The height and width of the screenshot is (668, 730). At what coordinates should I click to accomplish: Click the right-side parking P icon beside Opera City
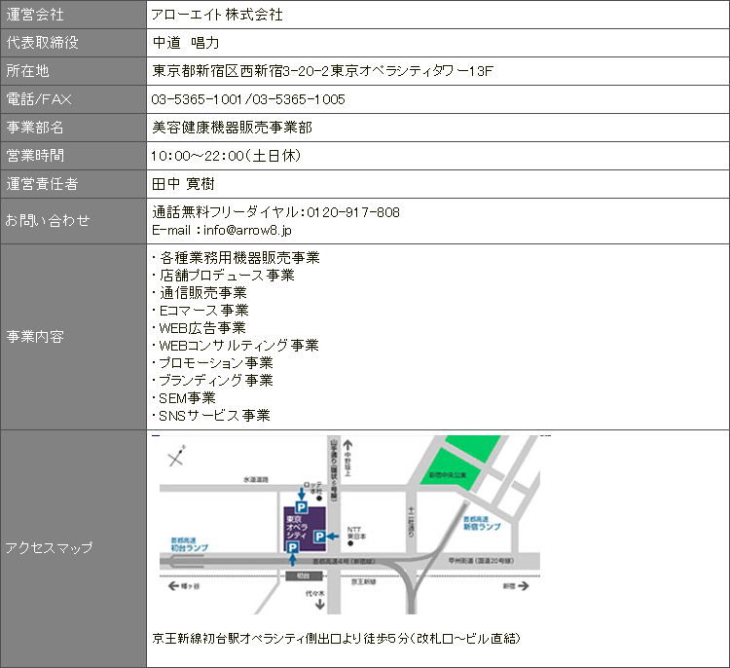(319, 537)
